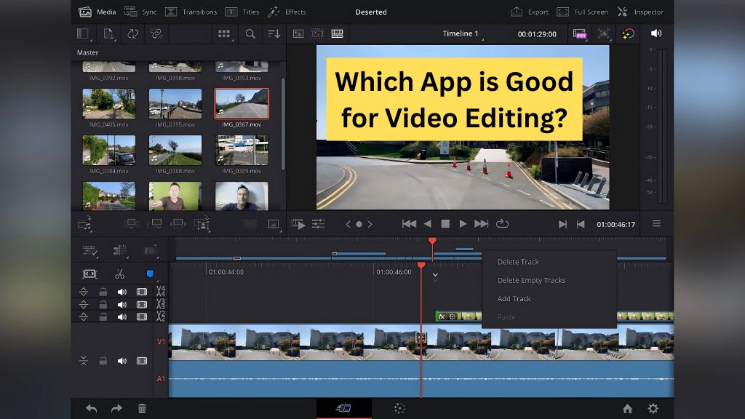The height and width of the screenshot is (419, 745).
Task: Click the Place on Top edit icon
Action: click(x=202, y=224)
